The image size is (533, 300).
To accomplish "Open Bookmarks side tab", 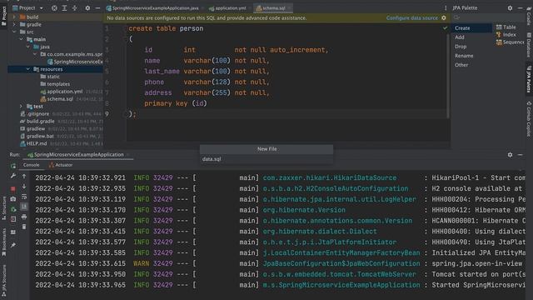I will pos(3,242).
